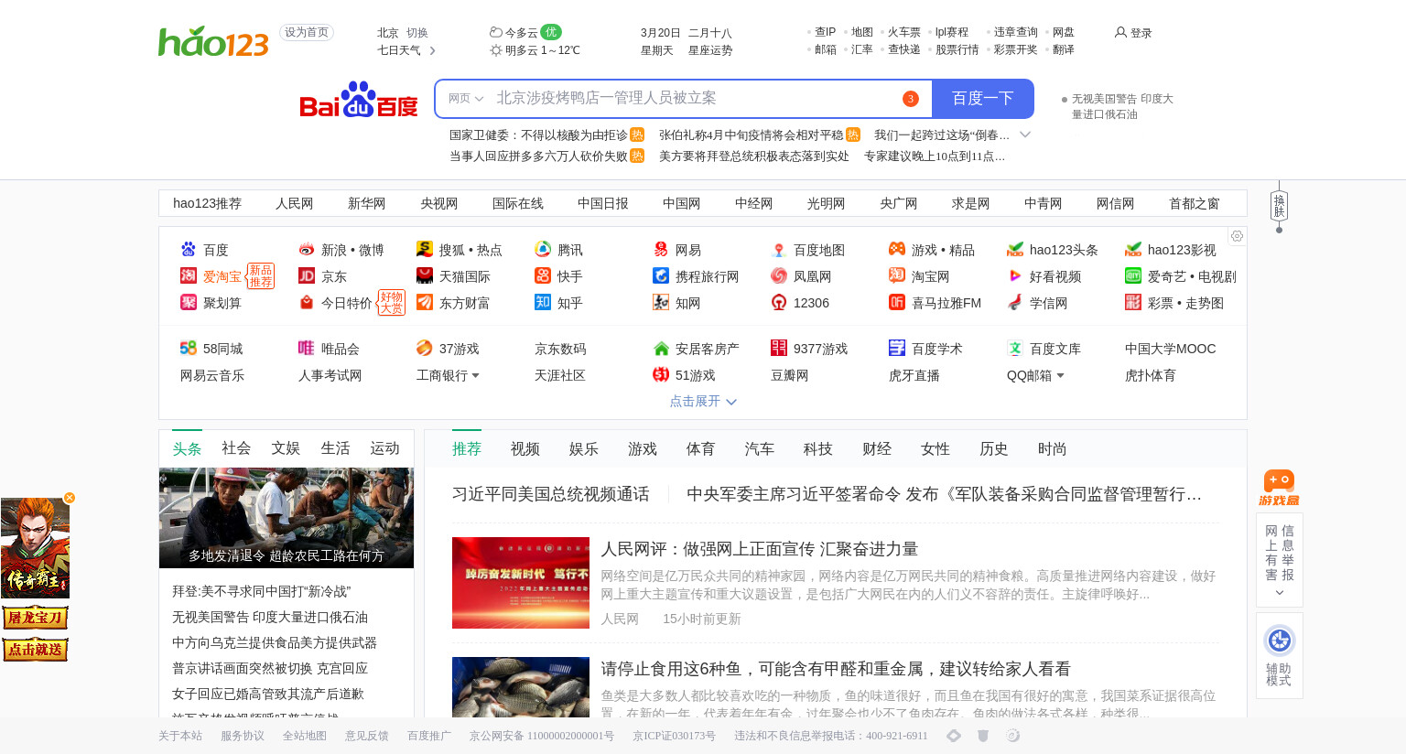This screenshot has width=1406, height=754.
Task: Open the 新华网 link
Action: (x=367, y=203)
